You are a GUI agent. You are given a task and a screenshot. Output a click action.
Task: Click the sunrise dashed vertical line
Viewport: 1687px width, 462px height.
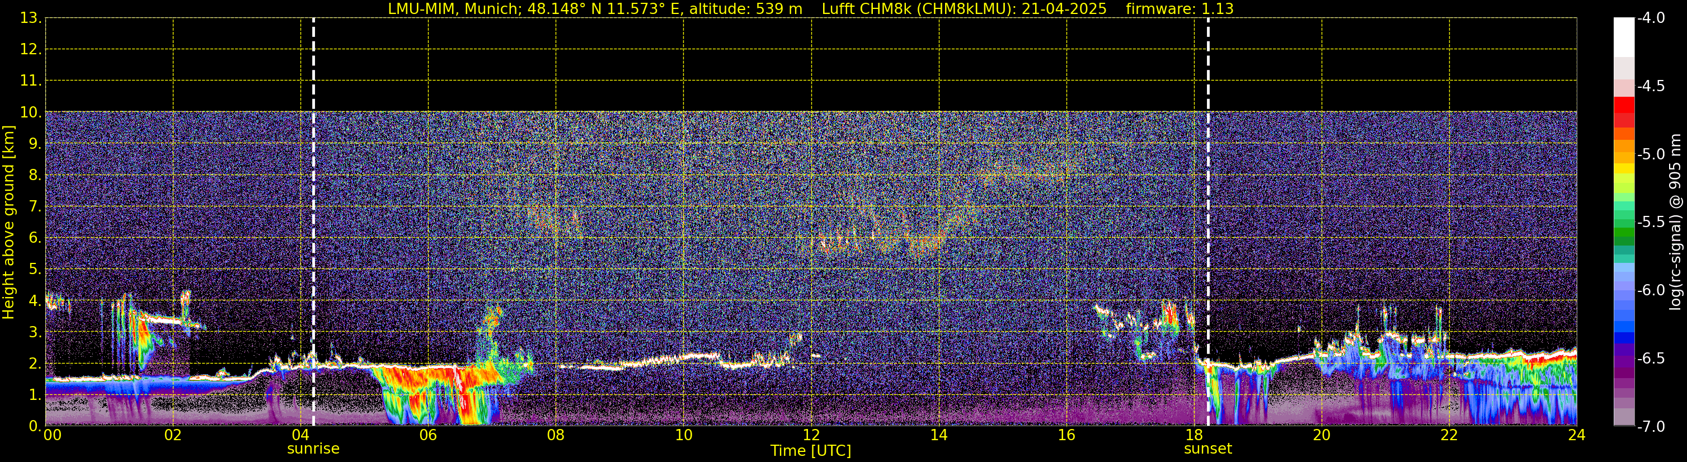(x=314, y=222)
